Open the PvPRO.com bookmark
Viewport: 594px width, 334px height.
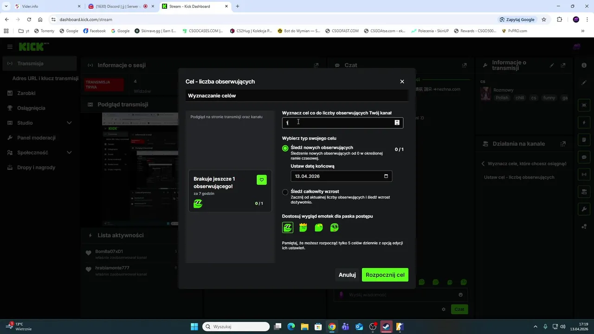[514, 31]
